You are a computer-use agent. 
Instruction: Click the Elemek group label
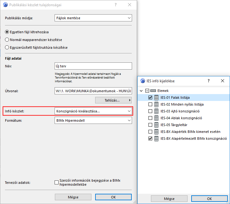pyautogui.click(x=163, y=91)
